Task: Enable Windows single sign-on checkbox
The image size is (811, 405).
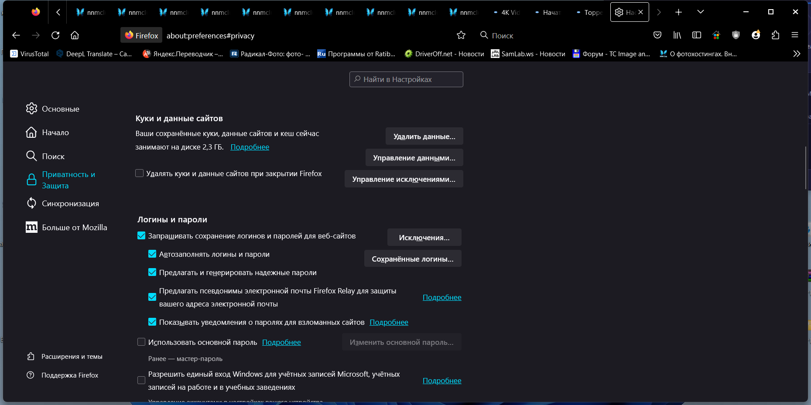Action: [x=141, y=380]
